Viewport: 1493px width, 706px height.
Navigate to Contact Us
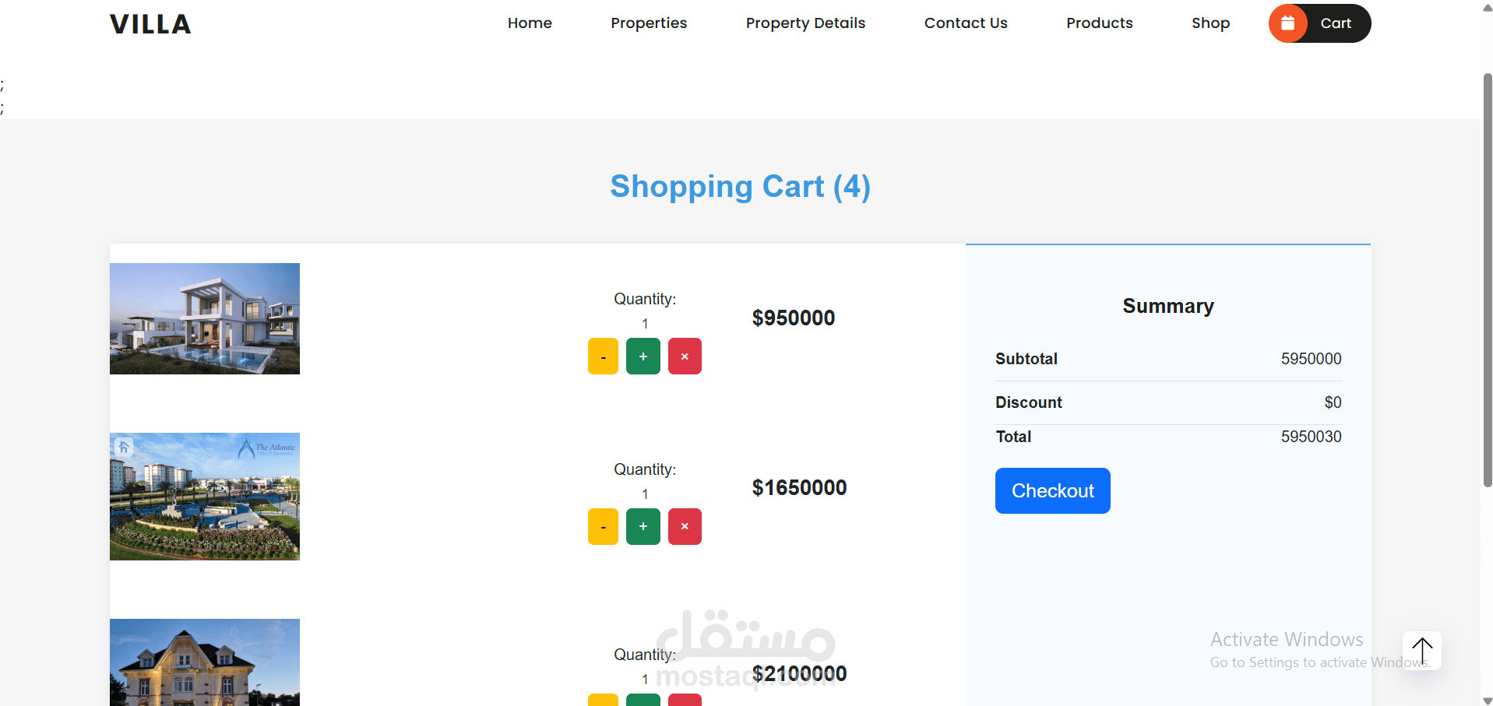click(966, 23)
